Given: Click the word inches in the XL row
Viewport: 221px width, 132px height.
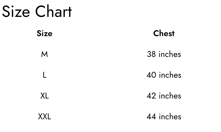Looking at the screenshot, I should (170, 96).
